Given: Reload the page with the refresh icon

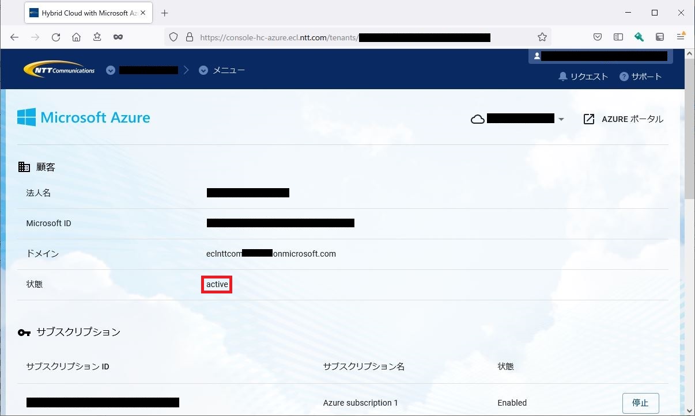Looking at the screenshot, I should tap(56, 37).
